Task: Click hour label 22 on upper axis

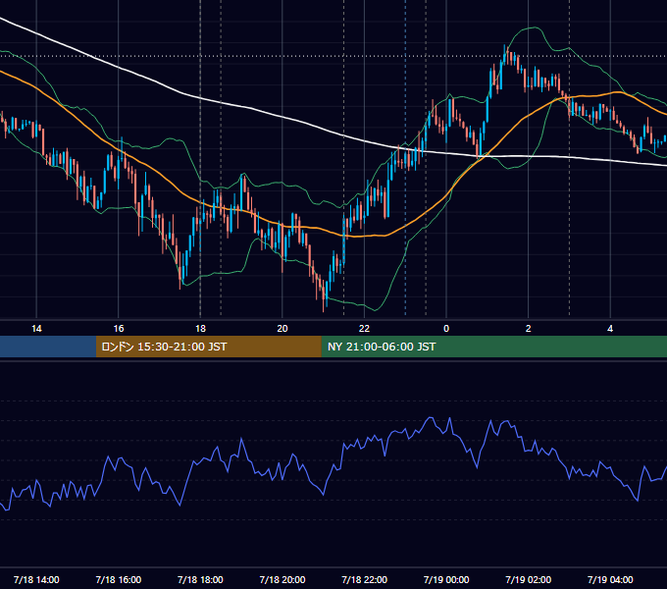Action: coord(365,328)
